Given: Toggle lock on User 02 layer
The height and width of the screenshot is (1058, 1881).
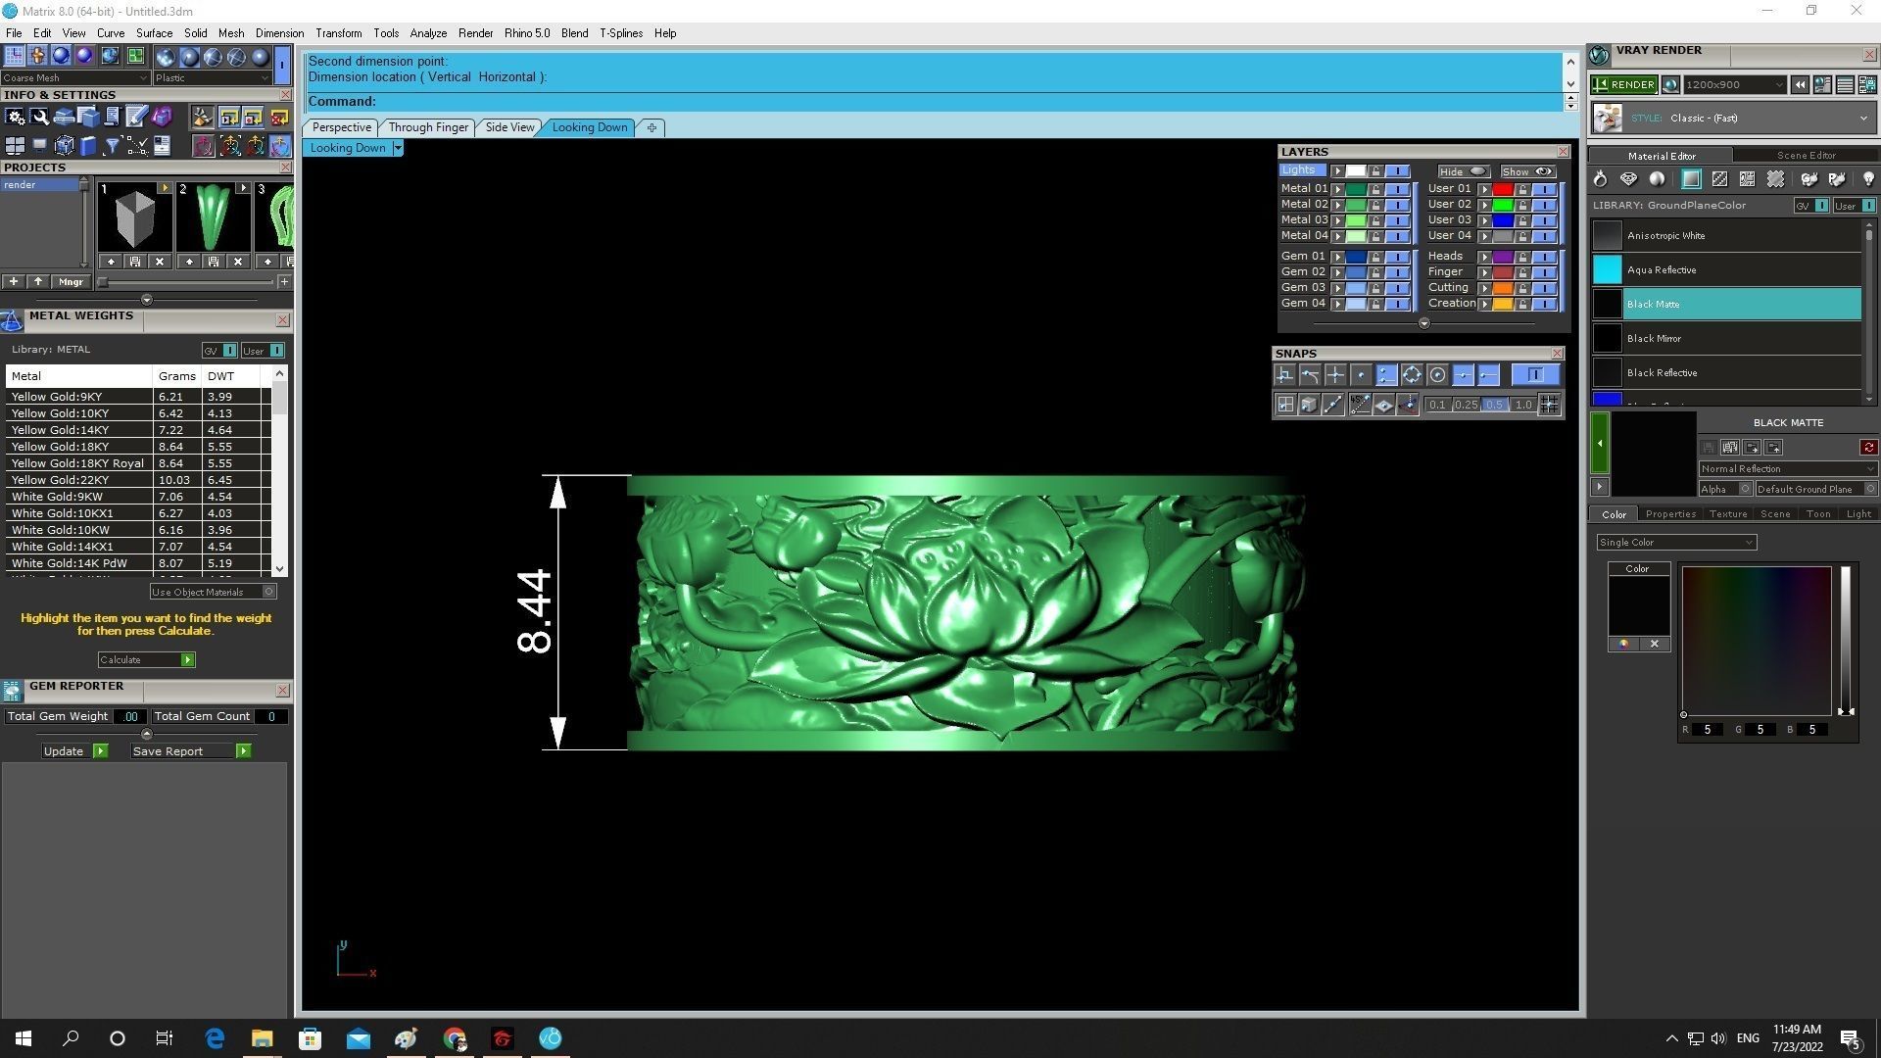Looking at the screenshot, I should 1521,206.
